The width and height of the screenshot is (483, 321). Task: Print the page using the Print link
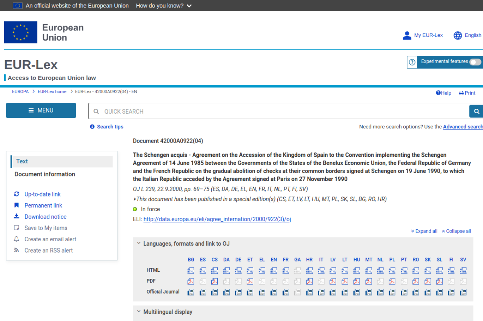467,93
